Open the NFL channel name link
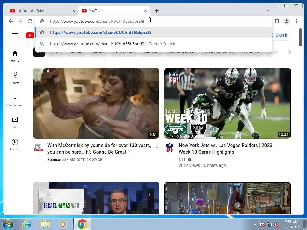This screenshot has height=230, width=307. (x=182, y=159)
